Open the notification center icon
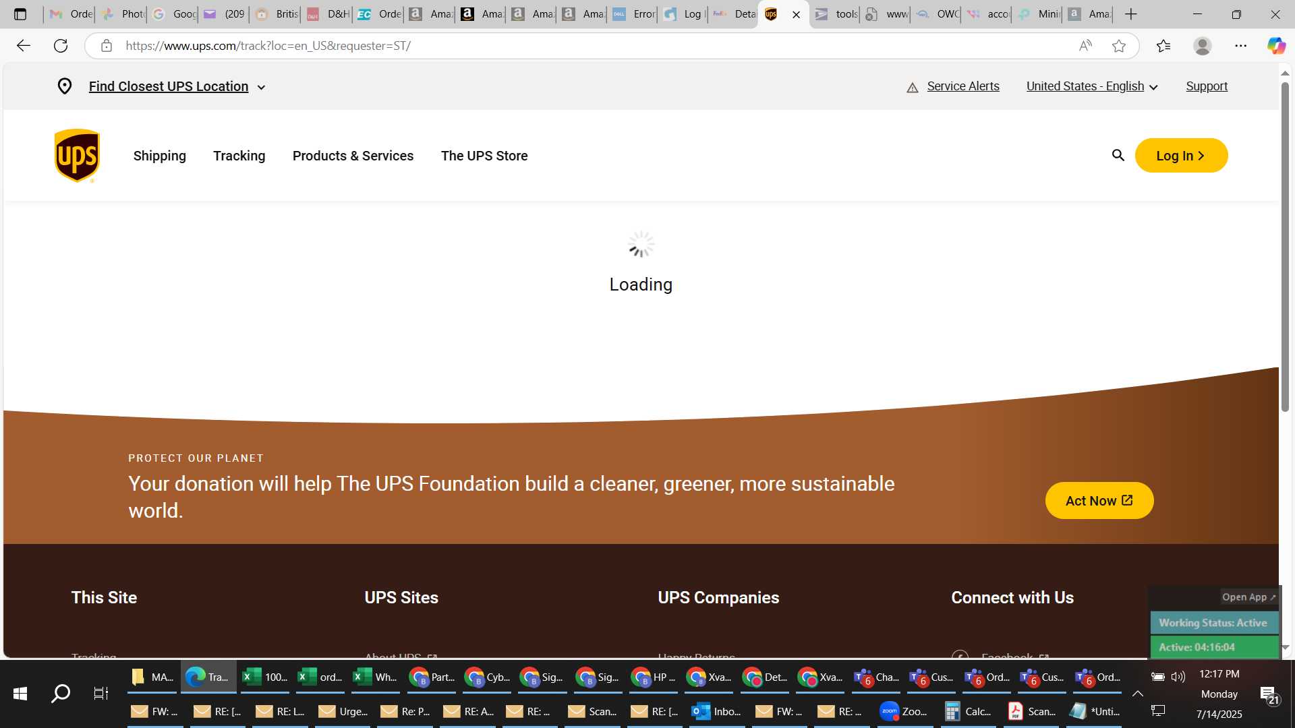The image size is (1295, 728). click(1269, 694)
